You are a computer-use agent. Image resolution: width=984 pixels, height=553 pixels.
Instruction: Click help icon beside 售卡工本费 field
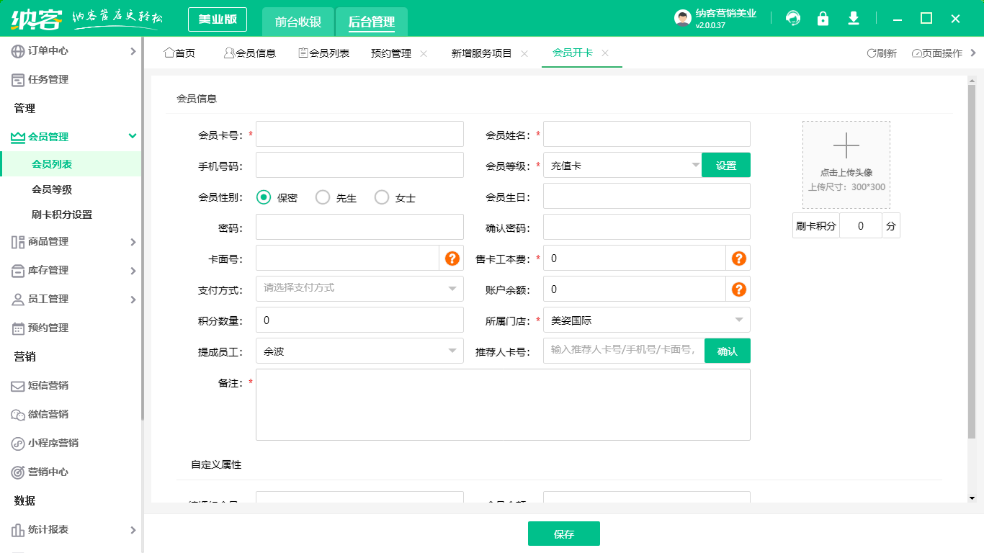tap(738, 258)
